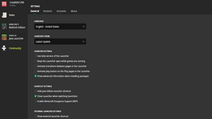
Task: Open the News section
Action: [12, 15]
